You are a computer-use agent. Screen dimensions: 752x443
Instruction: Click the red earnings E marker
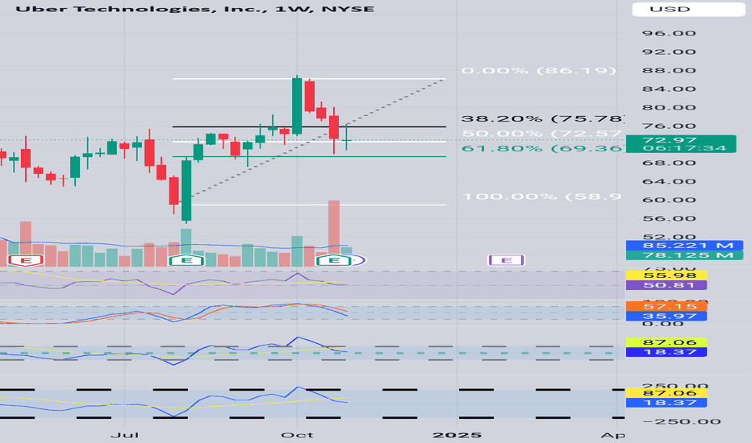click(26, 260)
